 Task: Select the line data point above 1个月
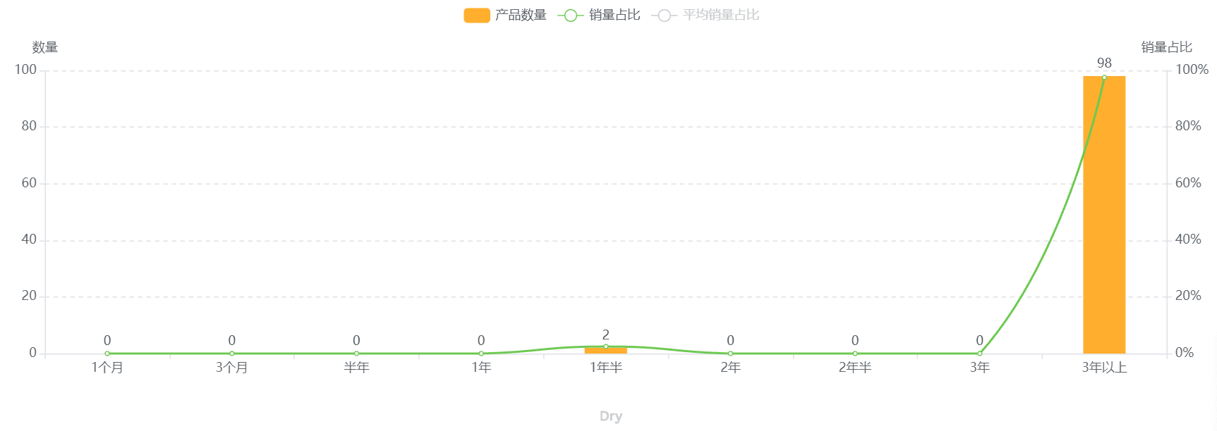[107, 354]
